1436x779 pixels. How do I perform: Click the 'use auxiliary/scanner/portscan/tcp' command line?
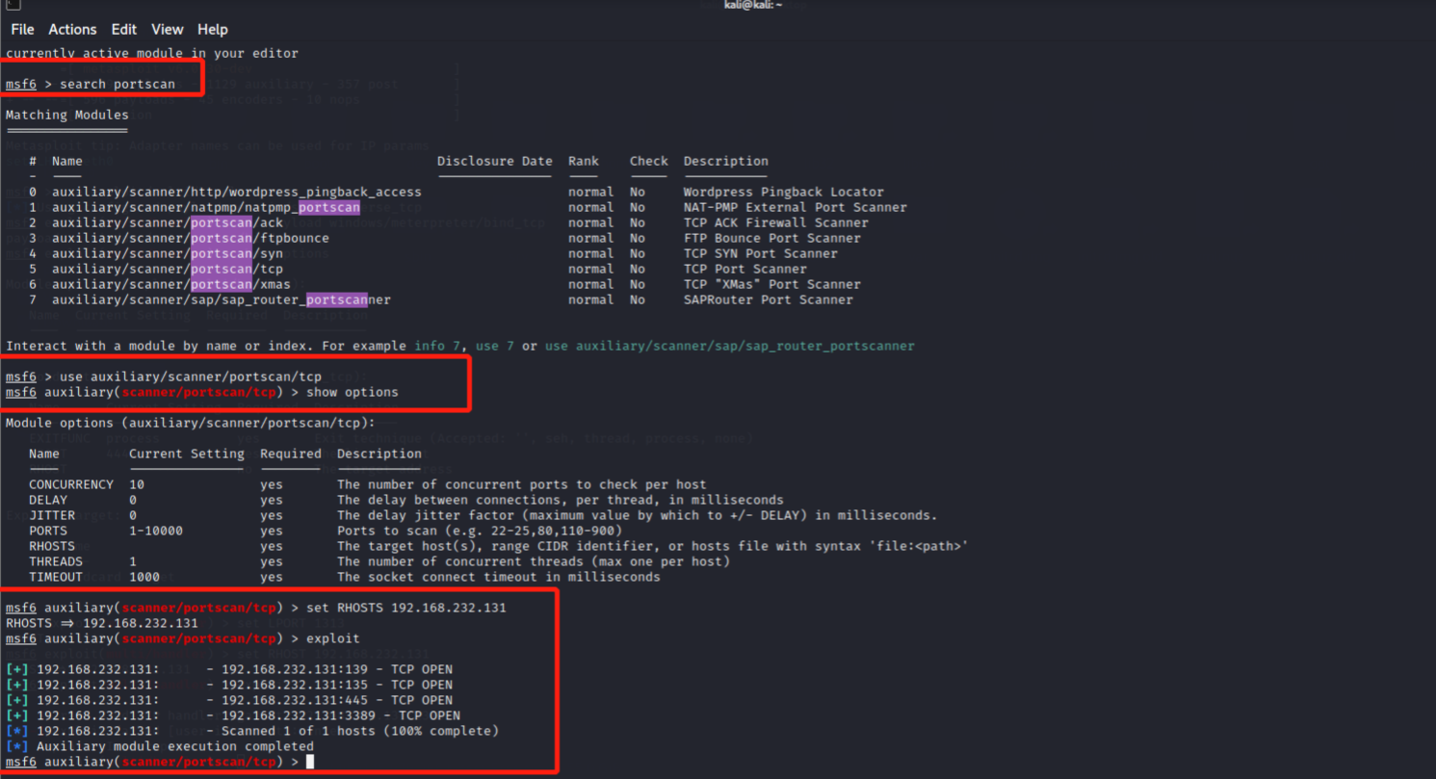pos(191,377)
